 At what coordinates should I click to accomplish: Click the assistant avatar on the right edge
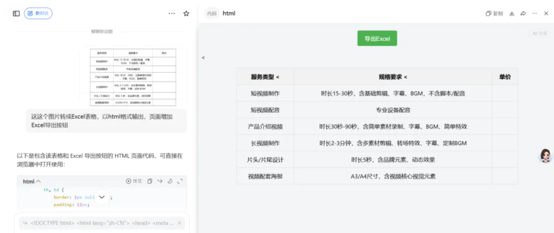point(545,156)
